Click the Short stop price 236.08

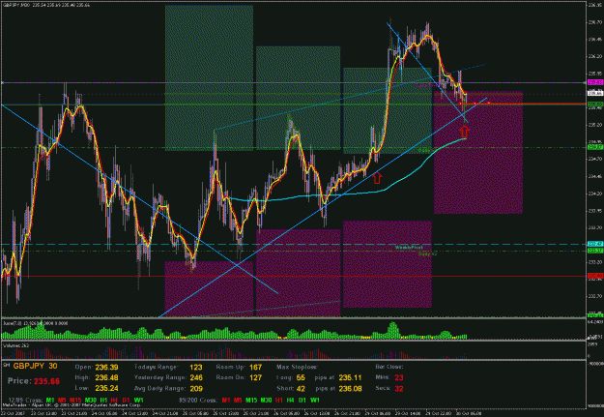(x=350, y=388)
